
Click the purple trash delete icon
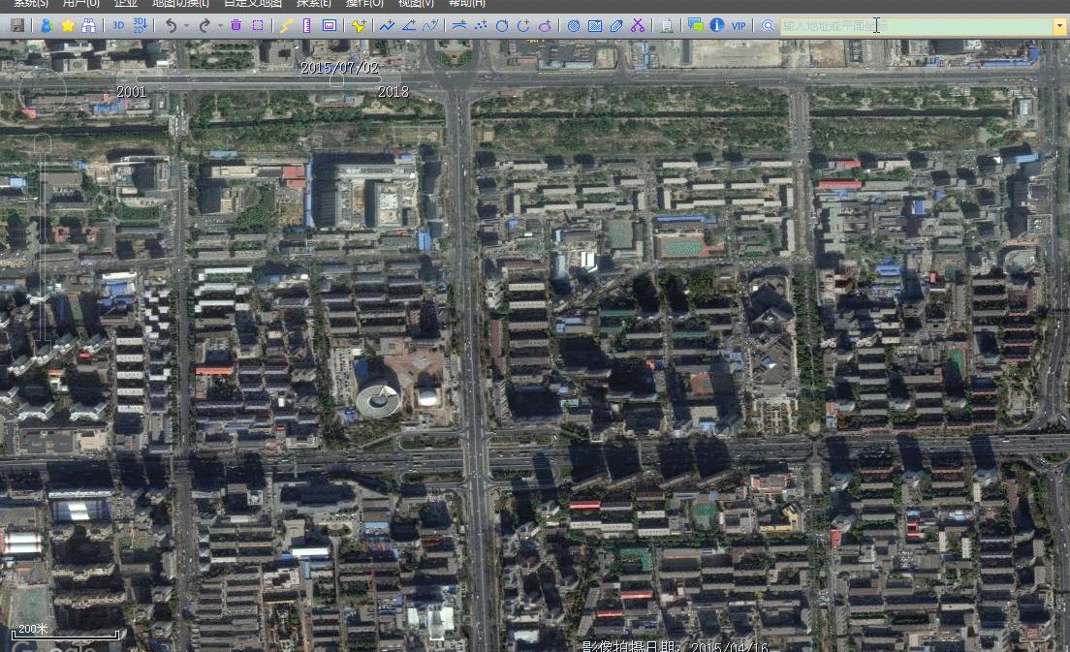click(236, 26)
